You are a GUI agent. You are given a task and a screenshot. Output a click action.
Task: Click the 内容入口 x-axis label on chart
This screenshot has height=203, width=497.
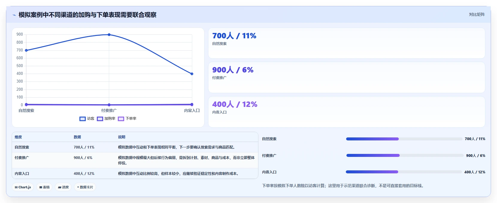click(192, 110)
